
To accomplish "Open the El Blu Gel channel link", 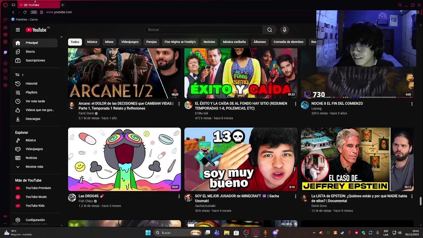I will [201, 113].
